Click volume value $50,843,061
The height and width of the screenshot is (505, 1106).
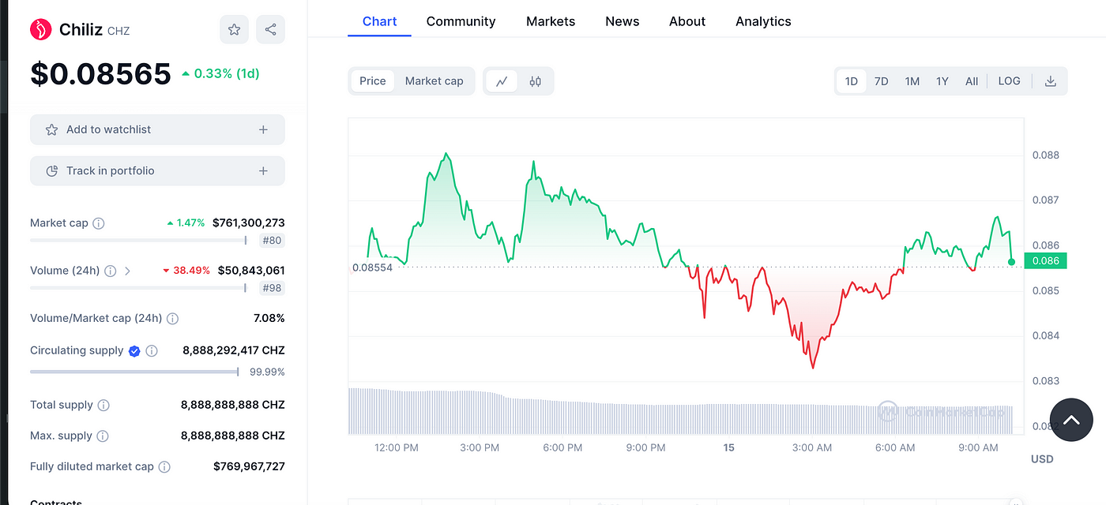(251, 271)
